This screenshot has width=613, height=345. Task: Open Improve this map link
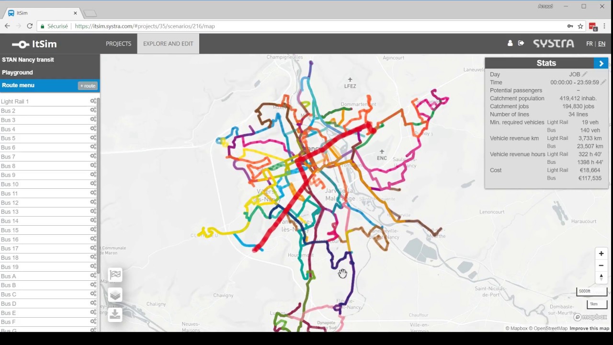590,328
